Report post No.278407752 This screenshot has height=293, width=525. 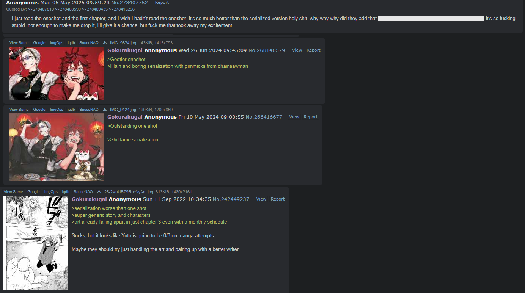(x=162, y=2)
